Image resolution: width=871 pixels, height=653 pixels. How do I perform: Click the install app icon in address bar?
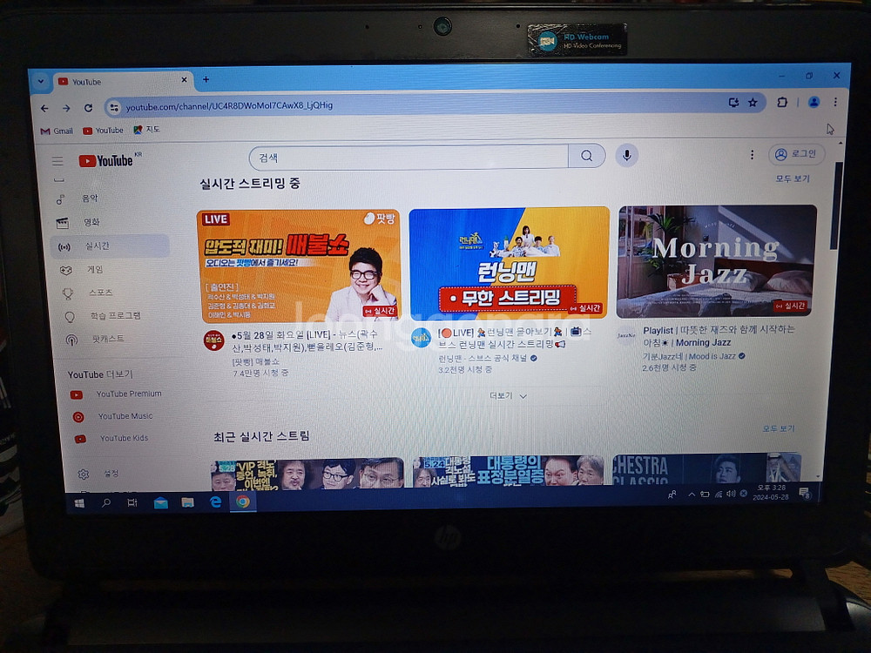click(733, 102)
